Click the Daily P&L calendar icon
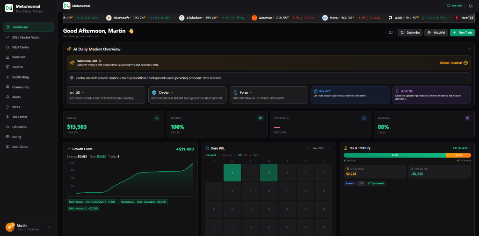479x236 pixels. tap(207, 148)
